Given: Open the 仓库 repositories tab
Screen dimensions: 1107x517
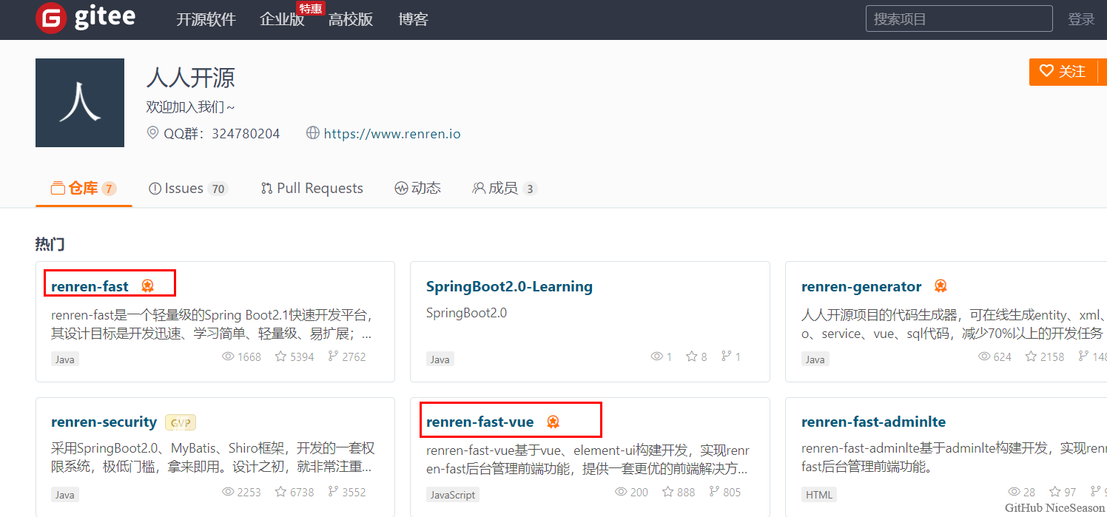Looking at the screenshot, I should click(83, 189).
